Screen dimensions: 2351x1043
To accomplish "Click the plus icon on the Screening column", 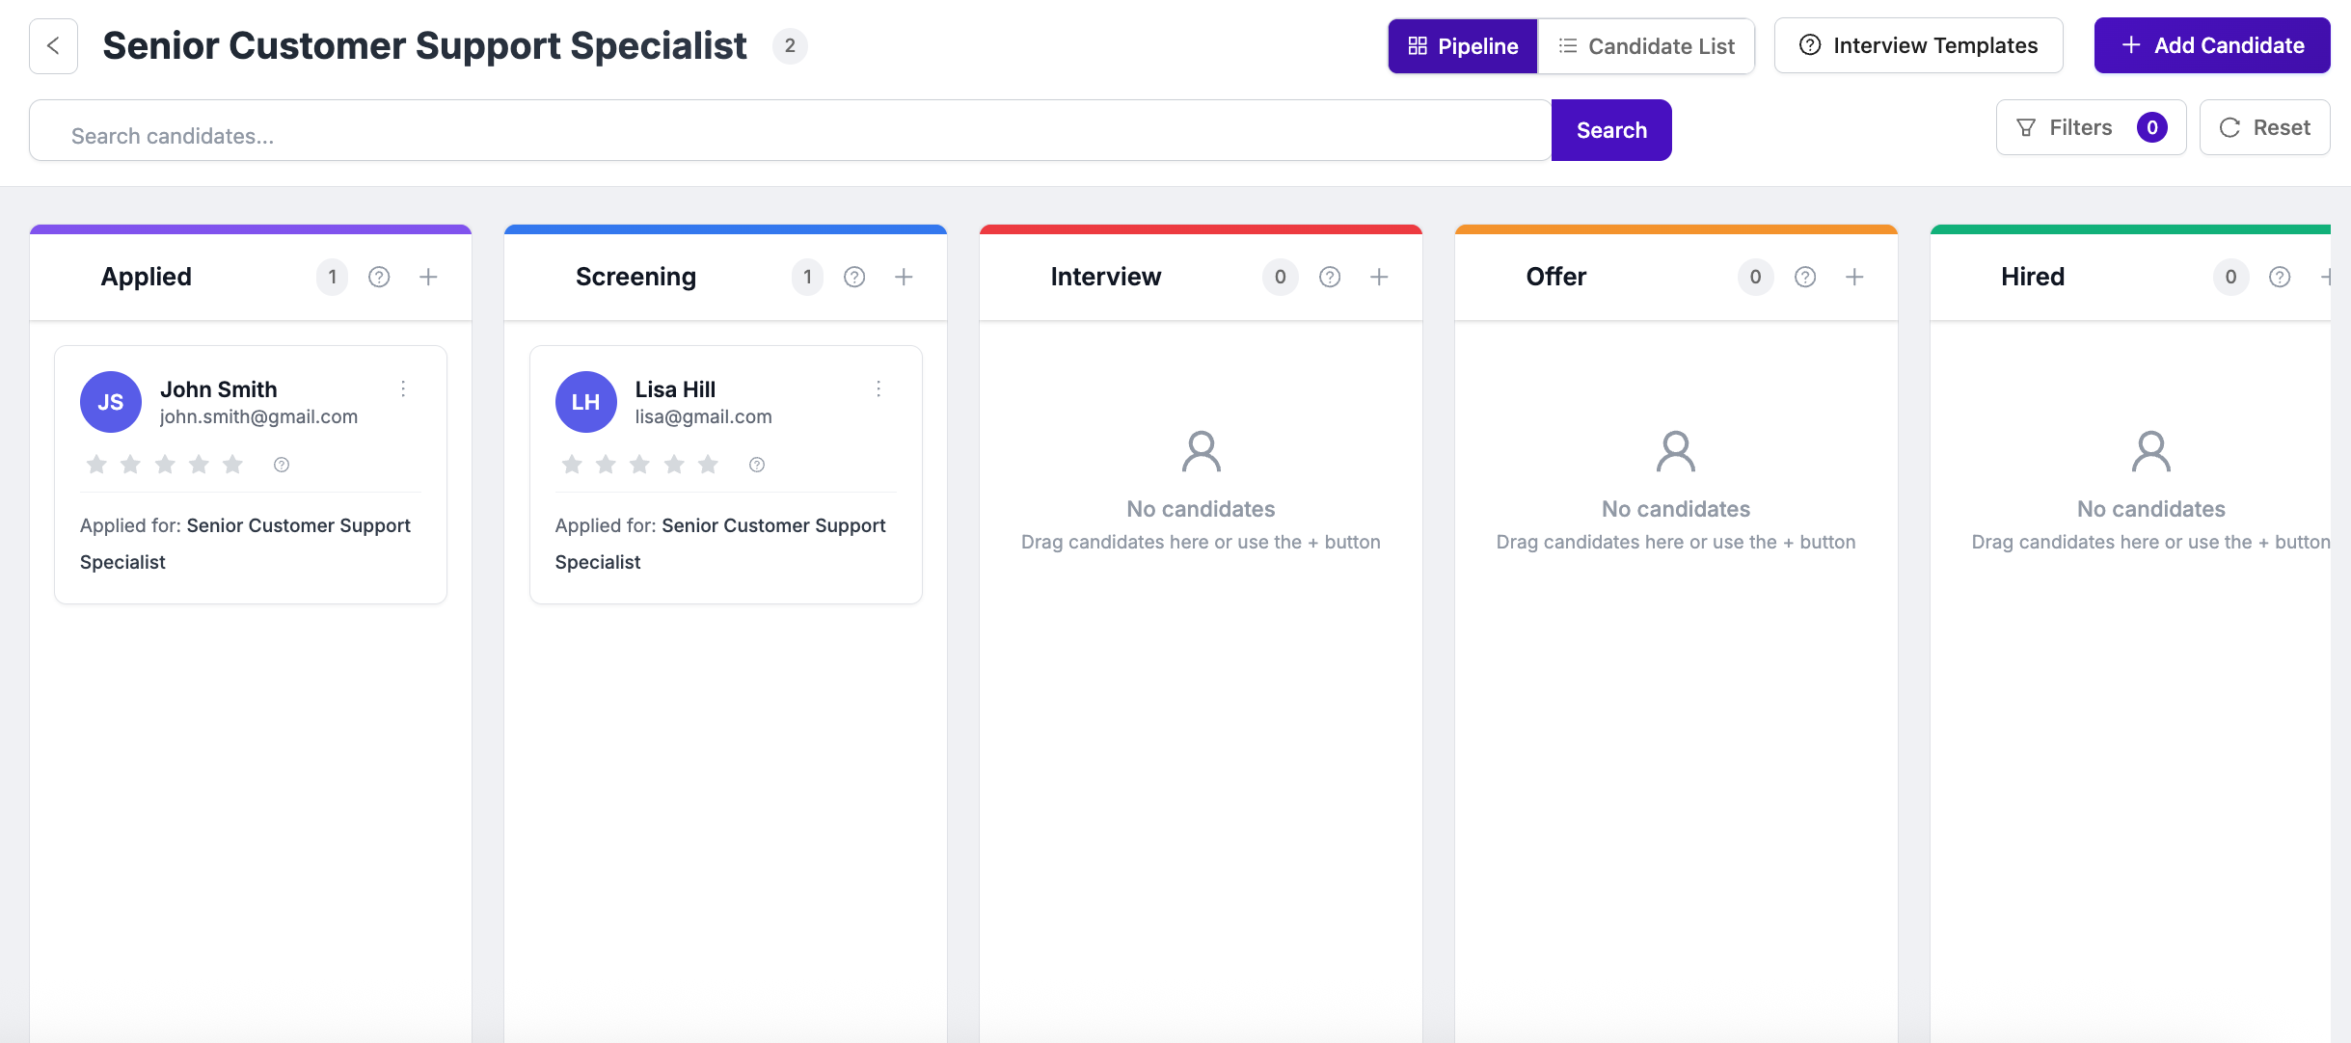I will pos(904,277).
